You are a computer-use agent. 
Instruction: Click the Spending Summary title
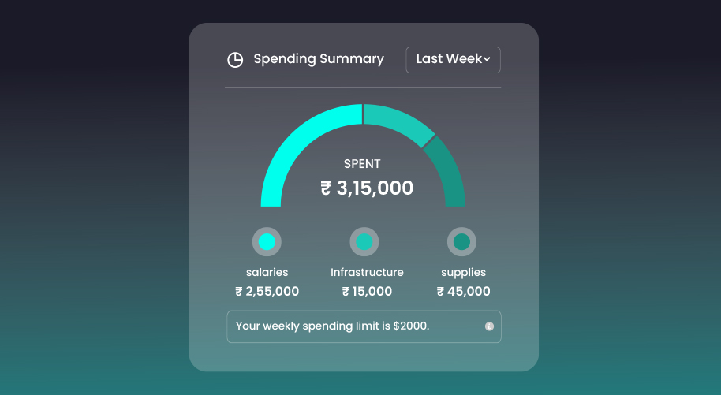pyautogui.click(x=319, y=59)
